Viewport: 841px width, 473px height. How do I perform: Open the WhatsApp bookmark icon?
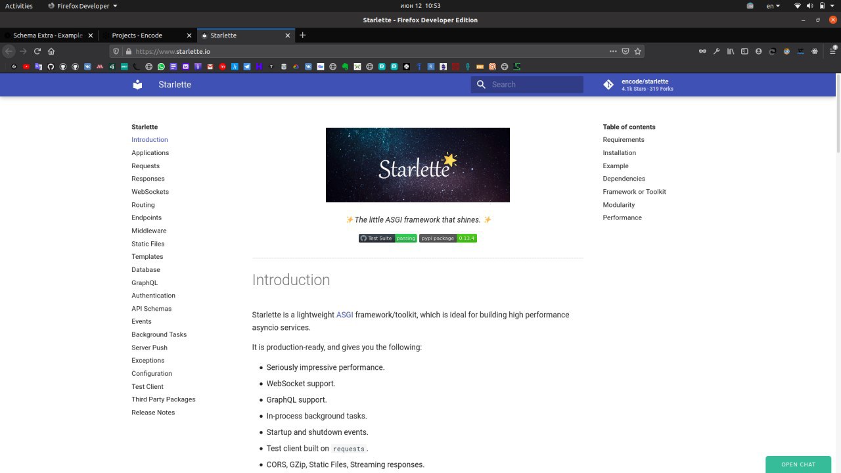[x=161, y=66]
